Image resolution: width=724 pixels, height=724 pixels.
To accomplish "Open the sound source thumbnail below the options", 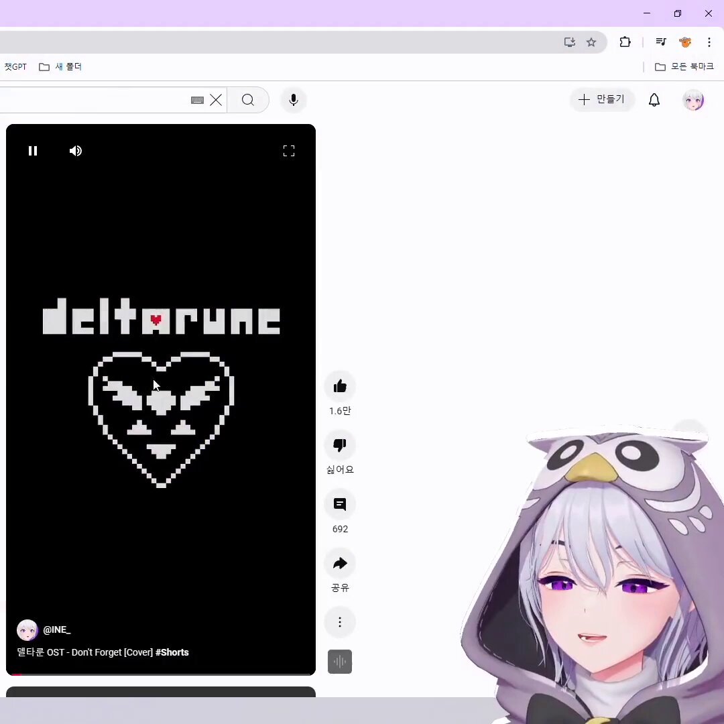I will pos(340,662).
